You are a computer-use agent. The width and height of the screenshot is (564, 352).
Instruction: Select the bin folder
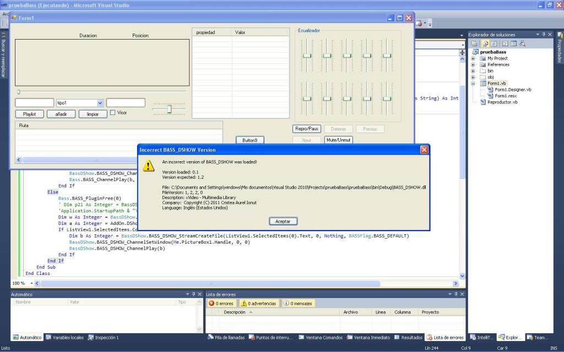(x=490, y=71)
